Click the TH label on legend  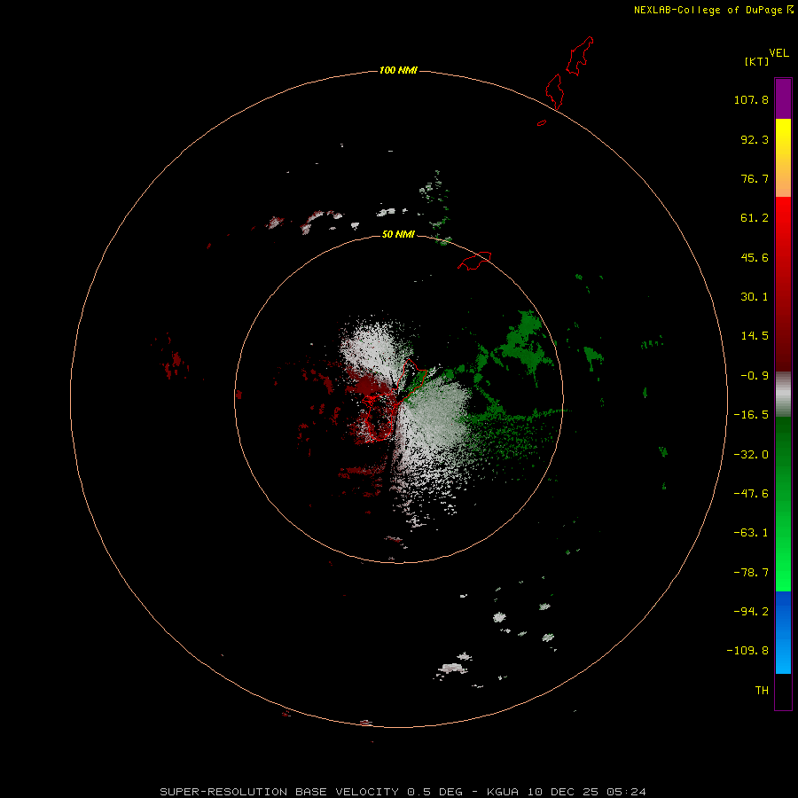point(762,690)
